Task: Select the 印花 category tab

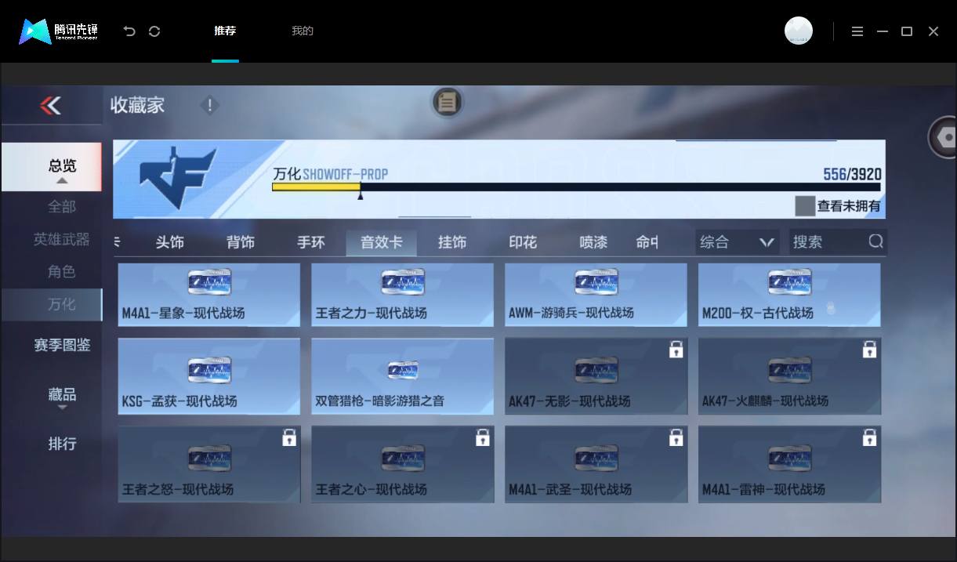Action: coord(523,242)
